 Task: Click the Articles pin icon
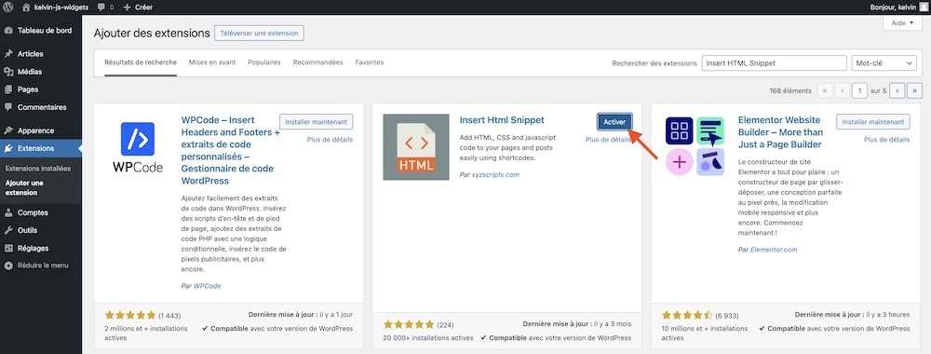[8, 54]
